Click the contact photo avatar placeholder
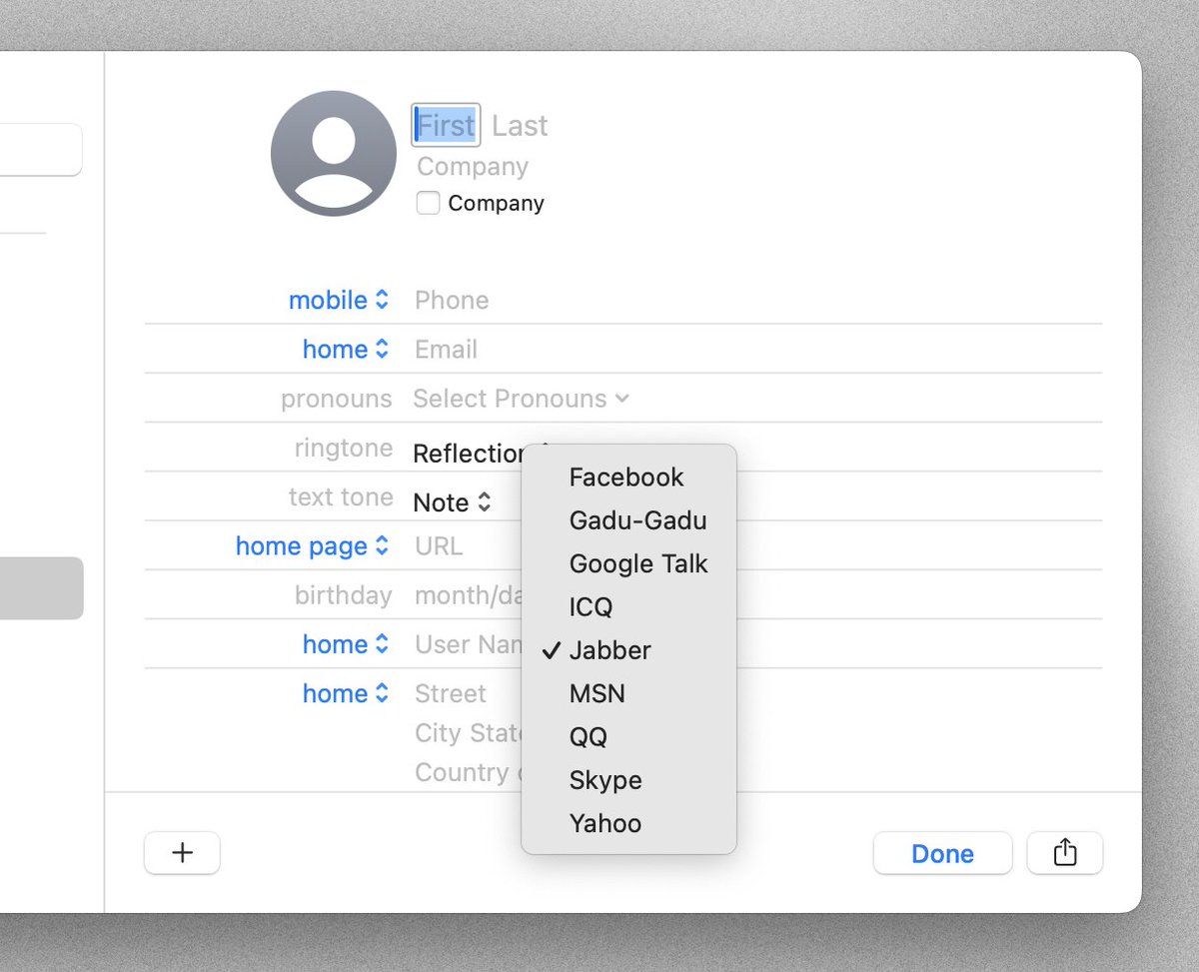This screenshot has width=1199, height=972. [x=333, y=154]
